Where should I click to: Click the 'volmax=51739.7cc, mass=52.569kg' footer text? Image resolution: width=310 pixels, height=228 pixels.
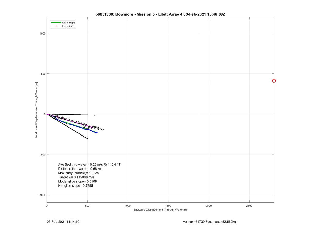pyautogui.click(x=210, y=222)
